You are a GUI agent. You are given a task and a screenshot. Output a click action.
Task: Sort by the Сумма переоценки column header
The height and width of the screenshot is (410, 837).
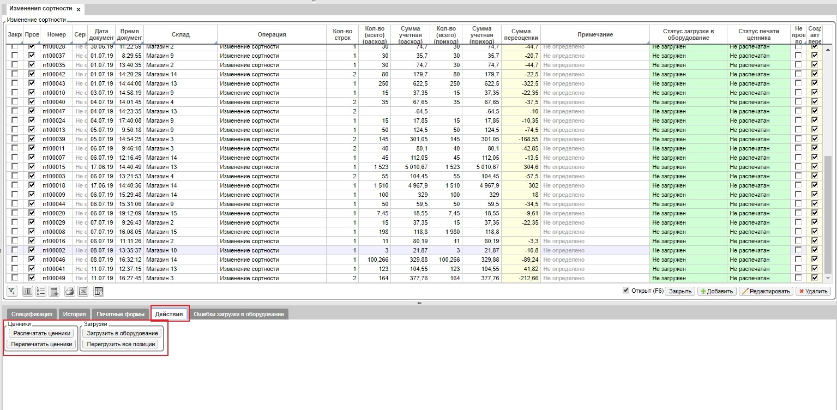pos(521,34)
